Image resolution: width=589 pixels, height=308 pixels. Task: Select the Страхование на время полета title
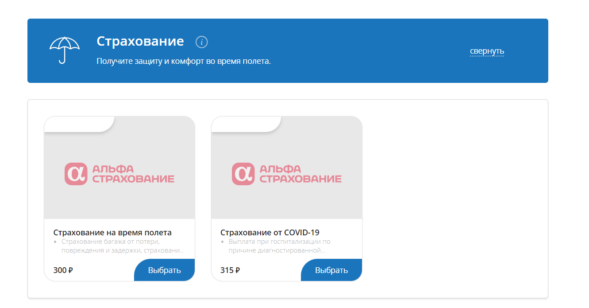(x=113, y=232)
